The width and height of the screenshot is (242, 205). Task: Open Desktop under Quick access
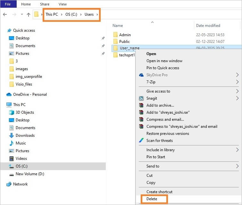point(22,38)
